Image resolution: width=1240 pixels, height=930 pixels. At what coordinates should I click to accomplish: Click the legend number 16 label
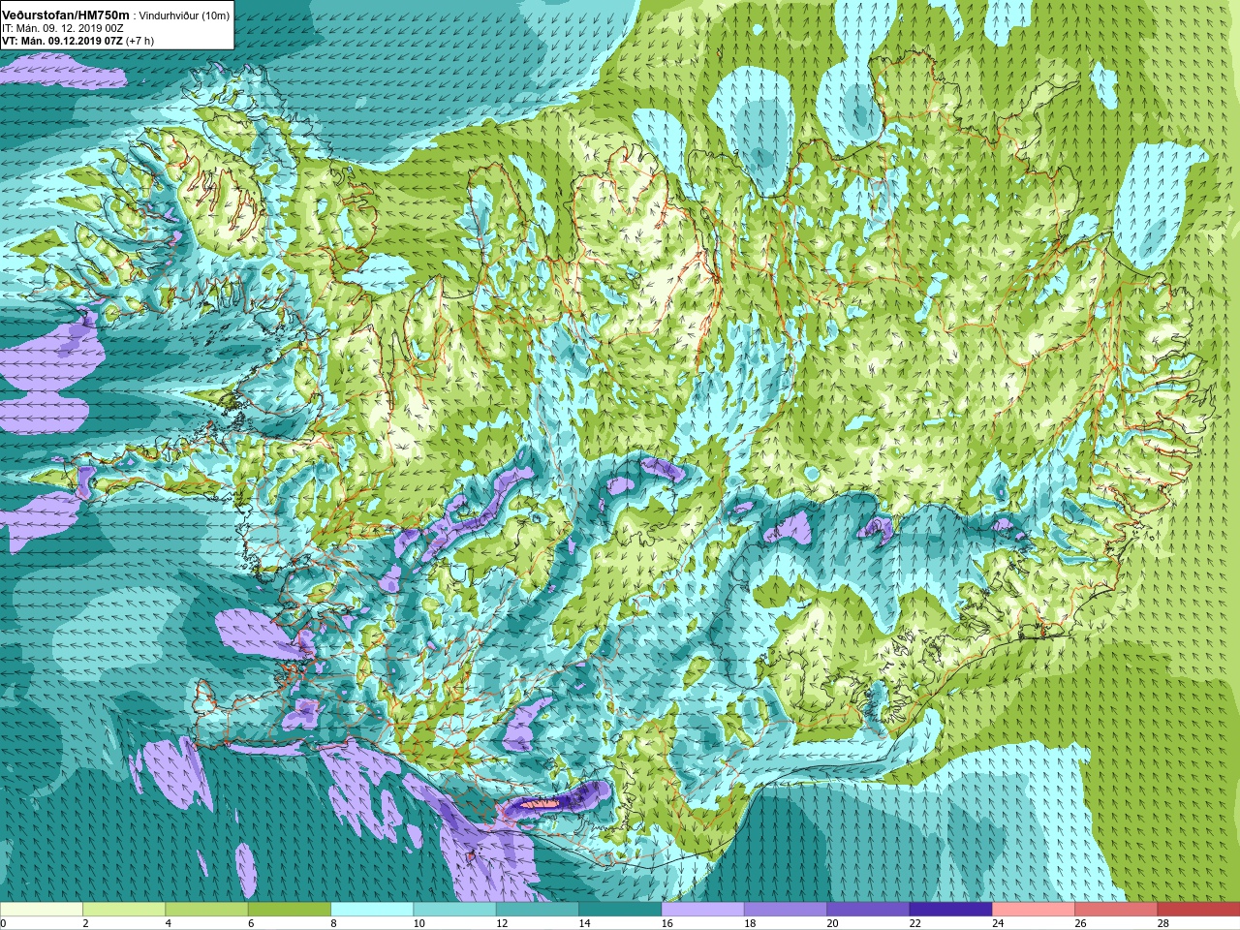click(667, 923)
